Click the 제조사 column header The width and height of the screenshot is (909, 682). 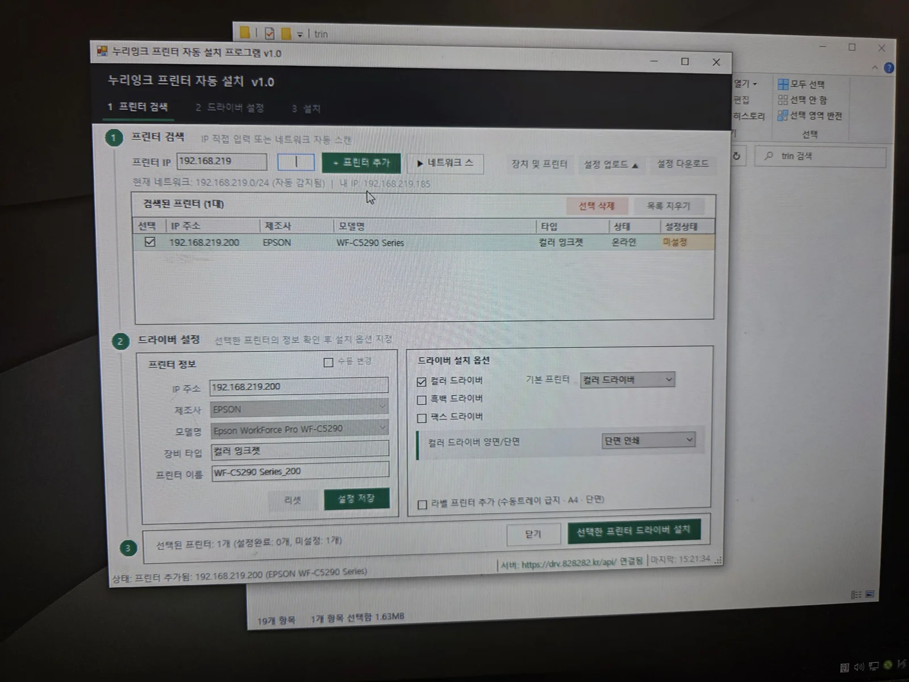click(297, 226)
